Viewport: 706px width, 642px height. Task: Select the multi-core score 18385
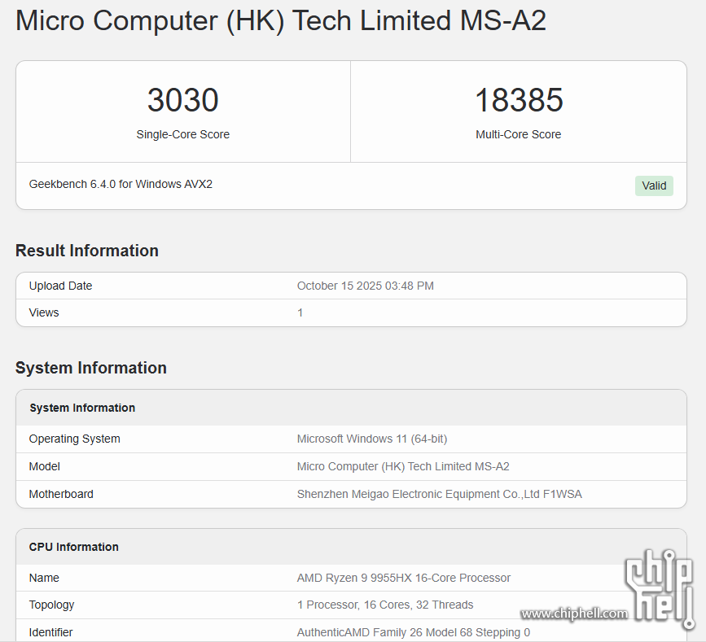click(x=519, y=101)
